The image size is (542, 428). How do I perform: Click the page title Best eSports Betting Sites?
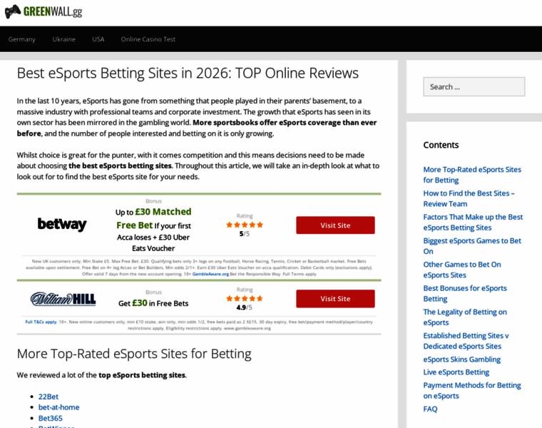click(x=188, y=73)
